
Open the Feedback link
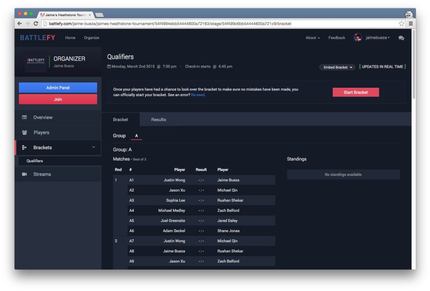point(337,38)
